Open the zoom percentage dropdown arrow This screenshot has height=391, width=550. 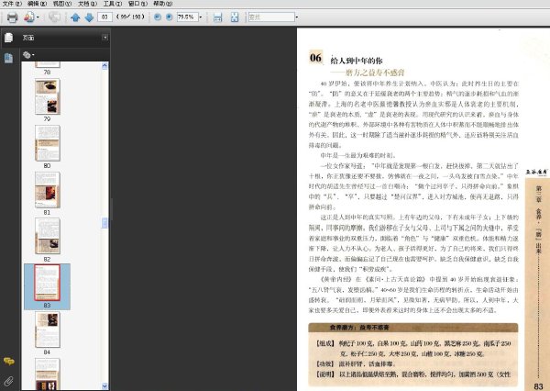point(201,17)
